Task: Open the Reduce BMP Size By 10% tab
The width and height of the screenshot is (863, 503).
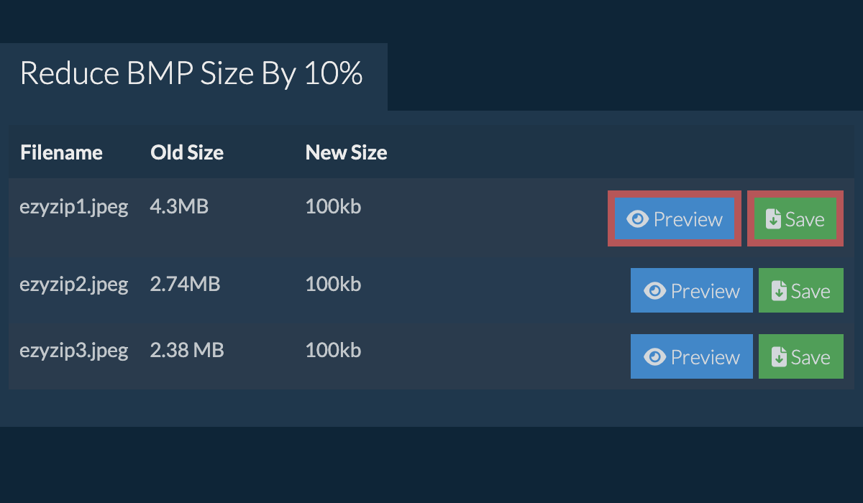Action: (191, 74)
